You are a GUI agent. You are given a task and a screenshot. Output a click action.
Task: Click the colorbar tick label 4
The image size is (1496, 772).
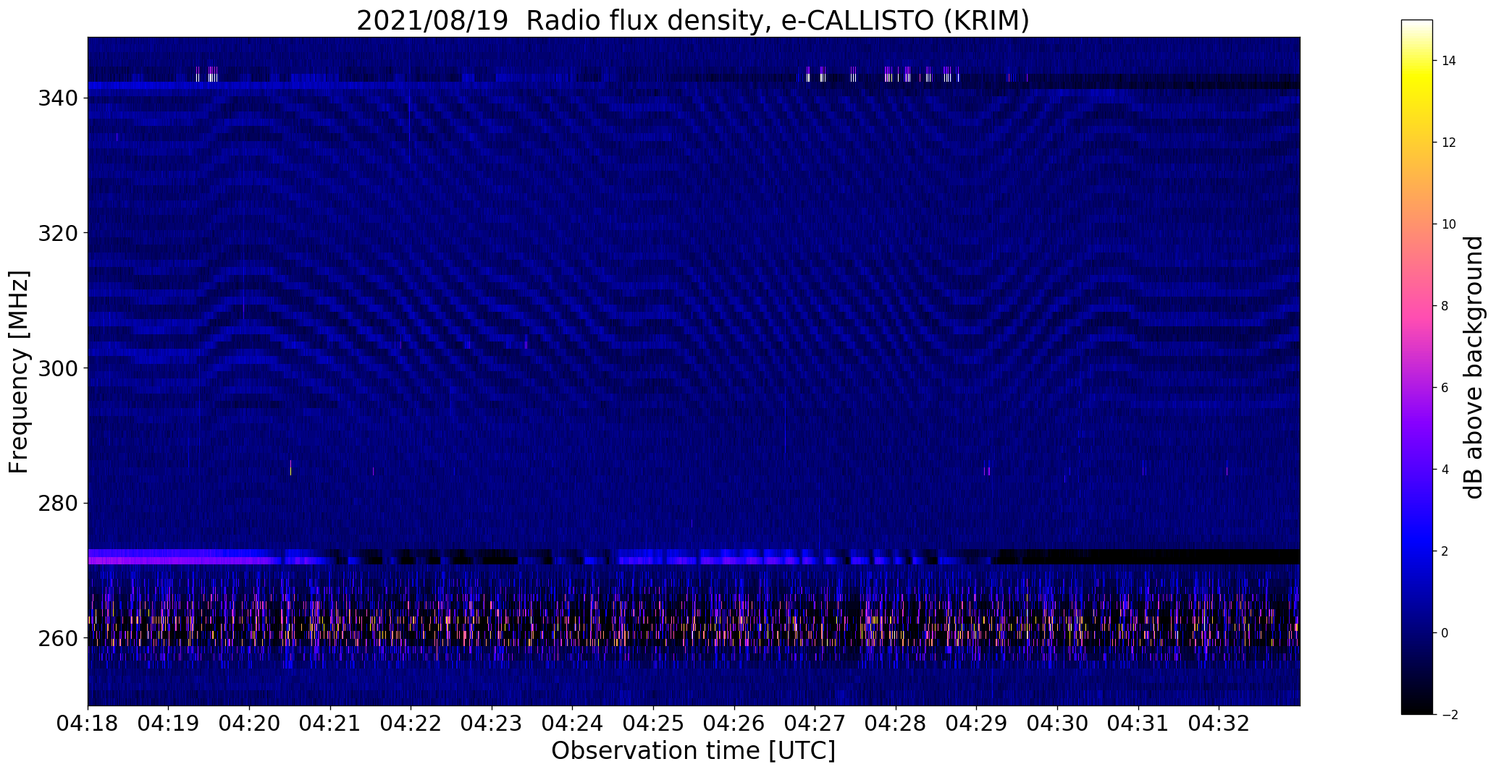click(x=1445, y=470)
